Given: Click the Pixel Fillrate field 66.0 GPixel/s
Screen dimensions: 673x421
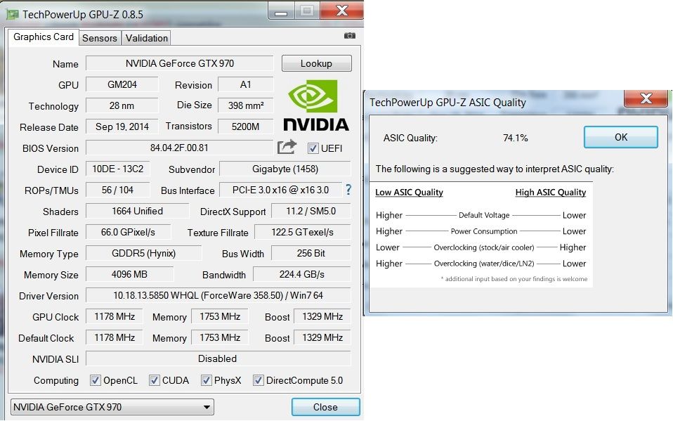Looking at the screenshot, I should 128,232.
